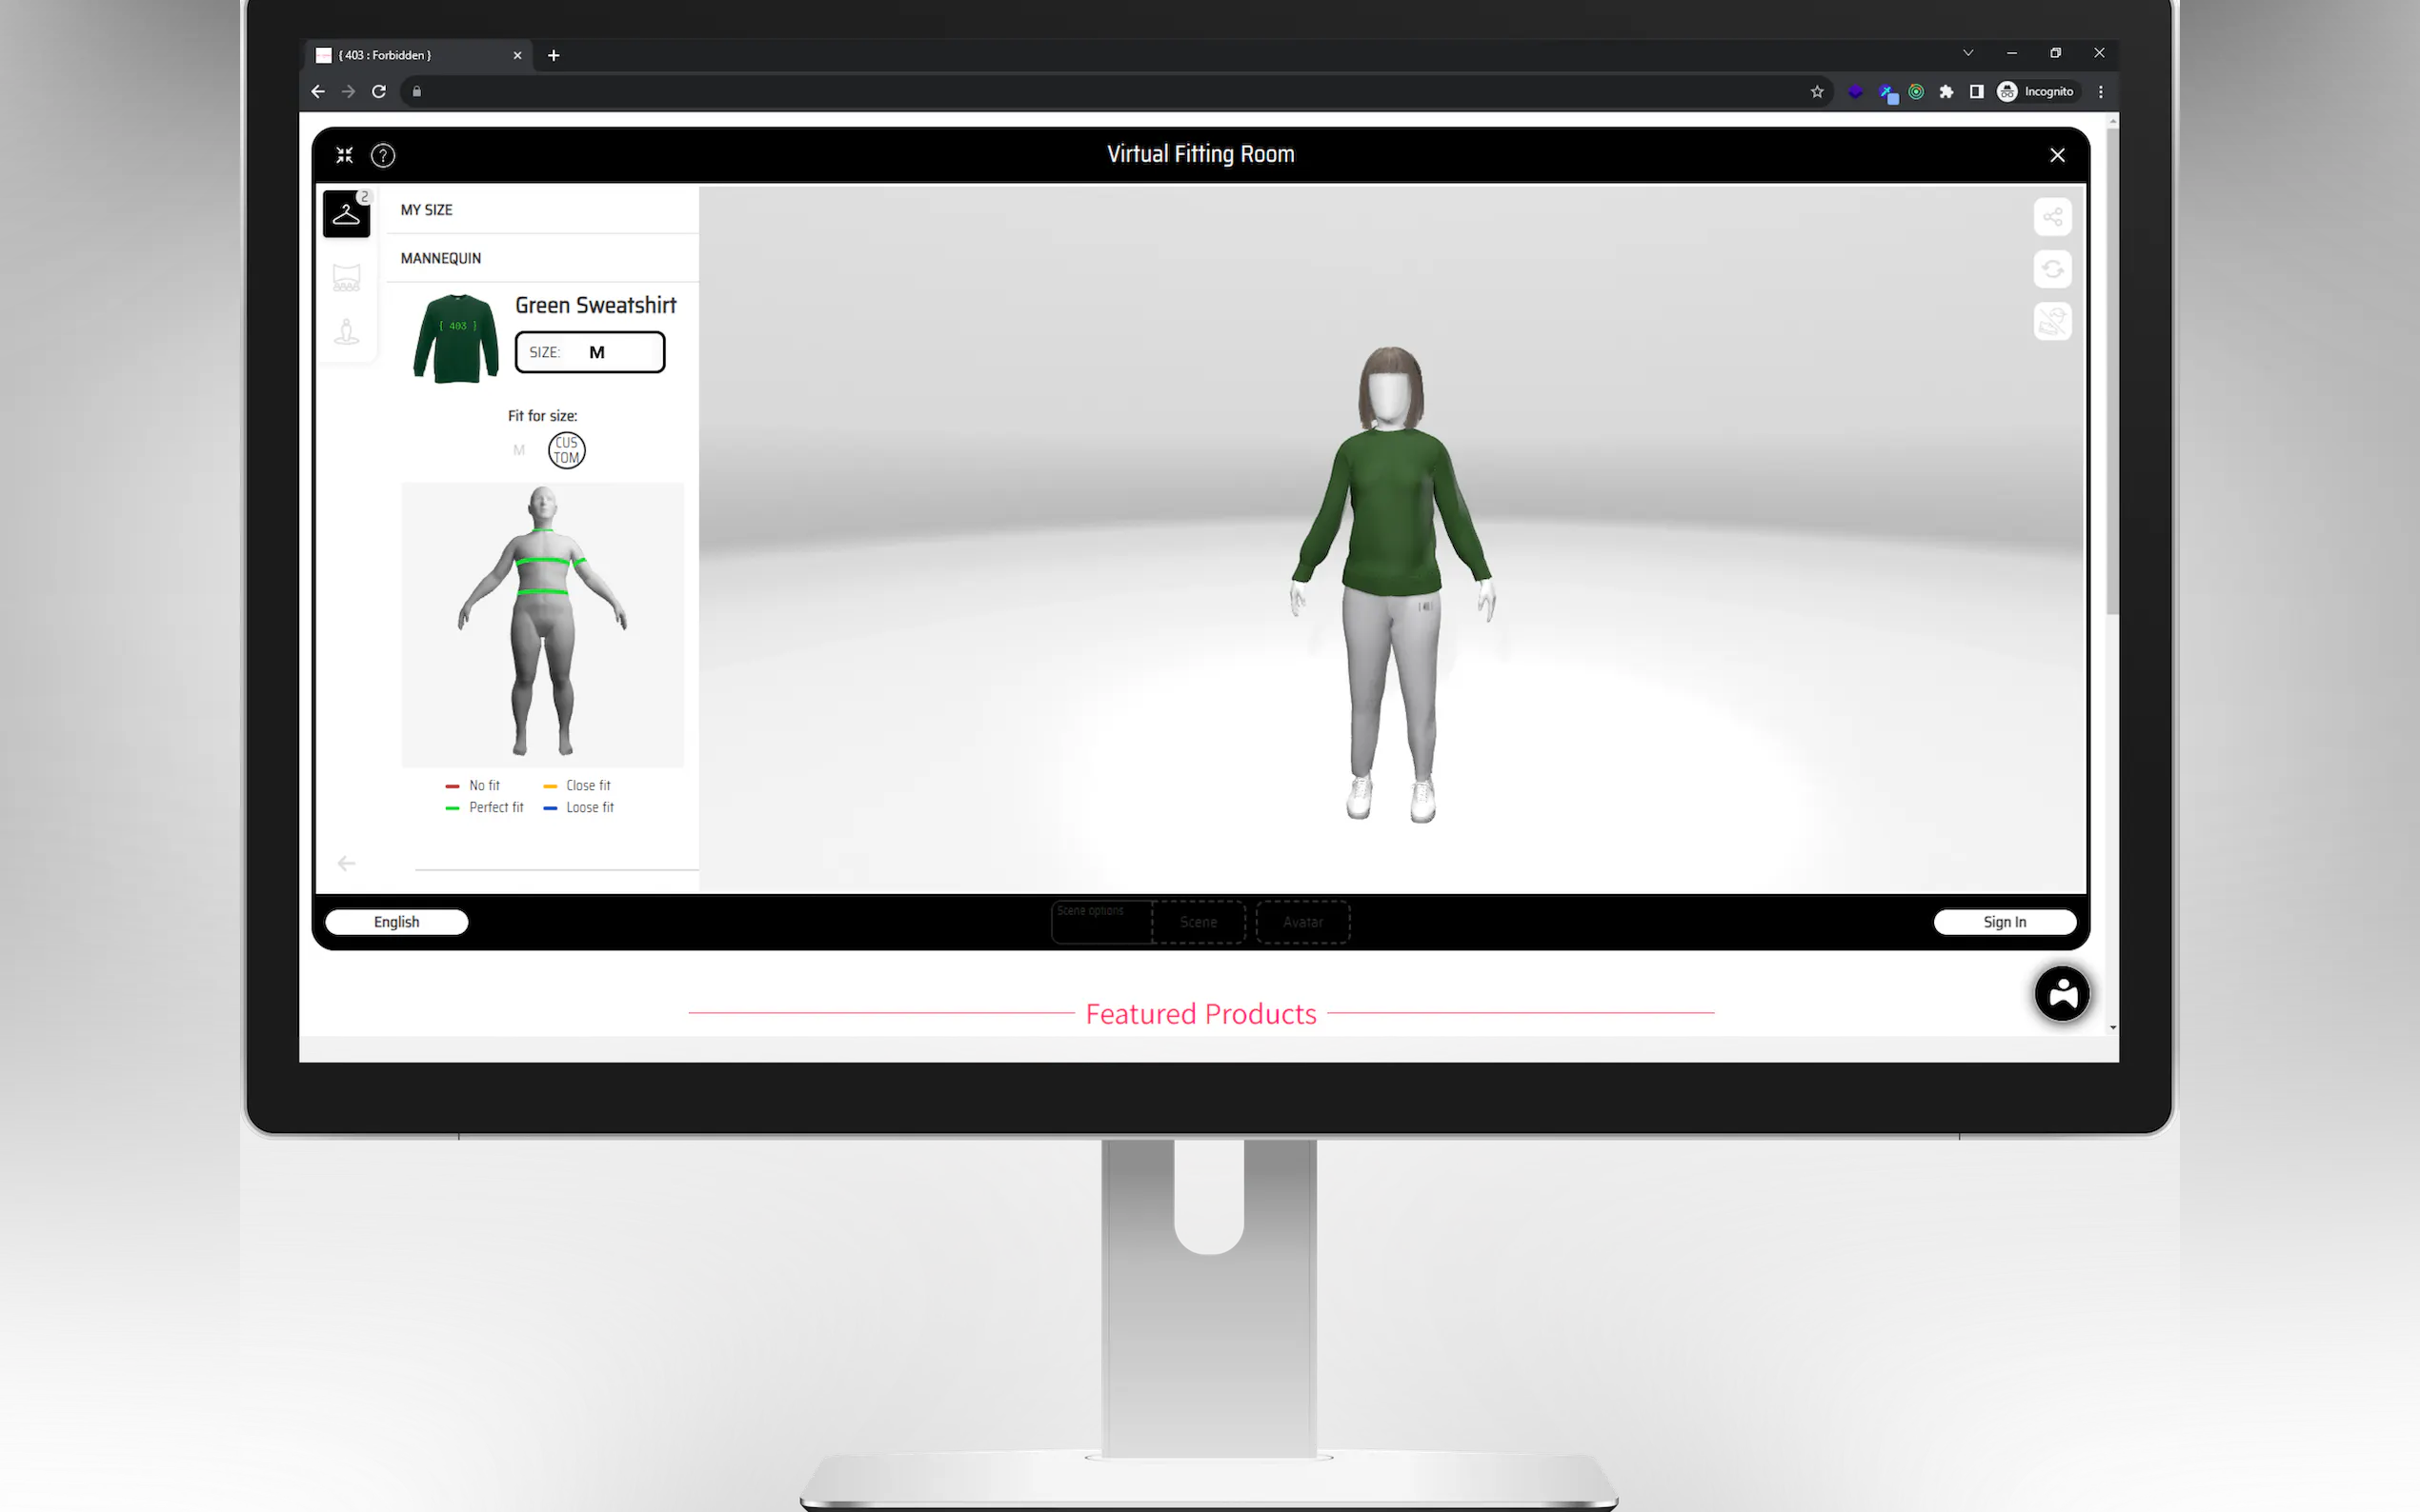Click the Green Sweatshirt thumbnail
The width and height of the screenshot is (2420, 1512).
pos(456,338)
